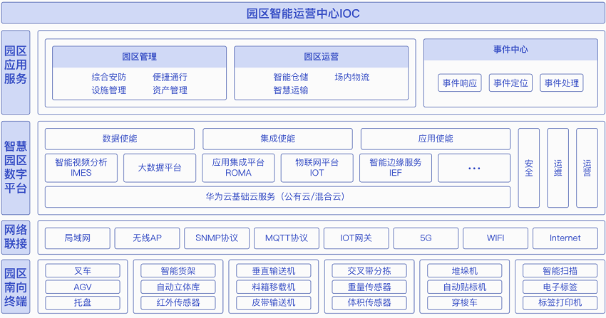Image resolution: width=606 pixels, height=318 pixels.
Task: Click the 大数据平台 box
Action: coord(160,168)
